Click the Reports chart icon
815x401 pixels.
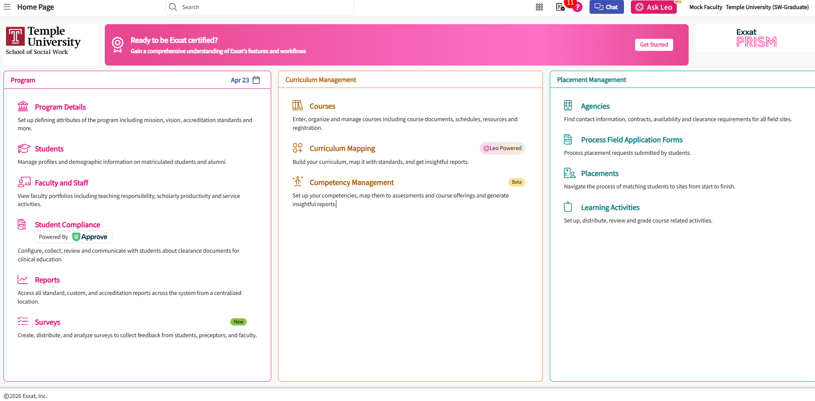[23, 279]
